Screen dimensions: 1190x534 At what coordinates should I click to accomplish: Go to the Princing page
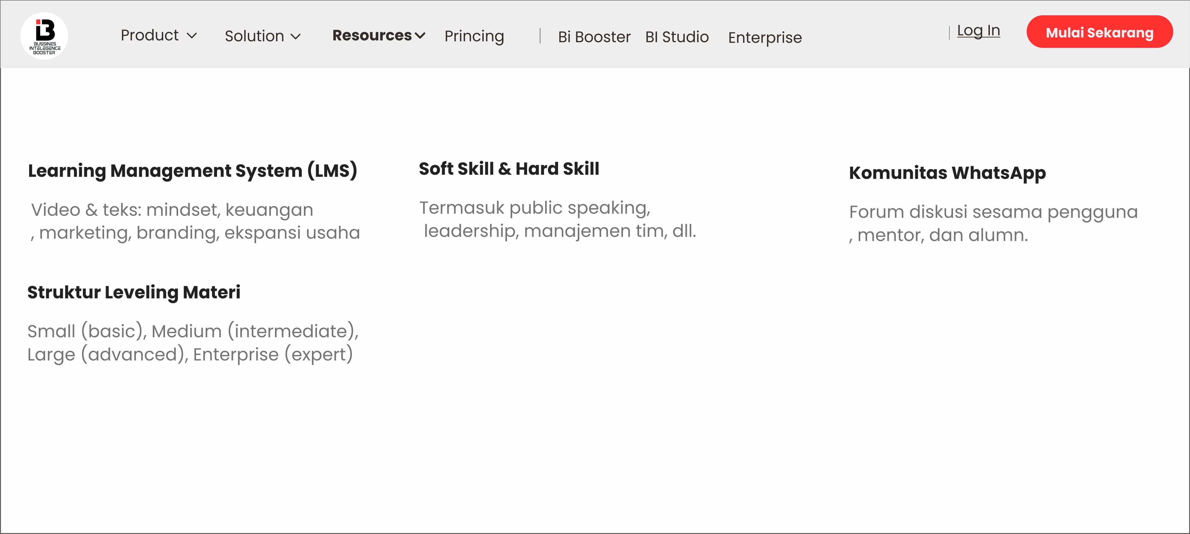pos(474,37)
